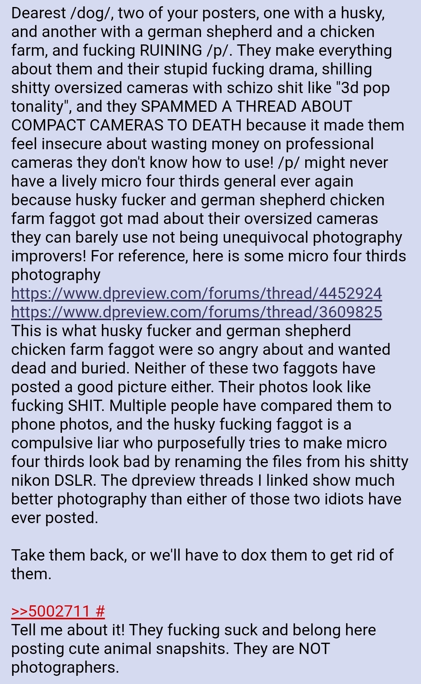Image resolution: width=421 pixels, height=684 pixels.
Task: Click the sentence beginning "Take them back"
Action: pos(202,564)
